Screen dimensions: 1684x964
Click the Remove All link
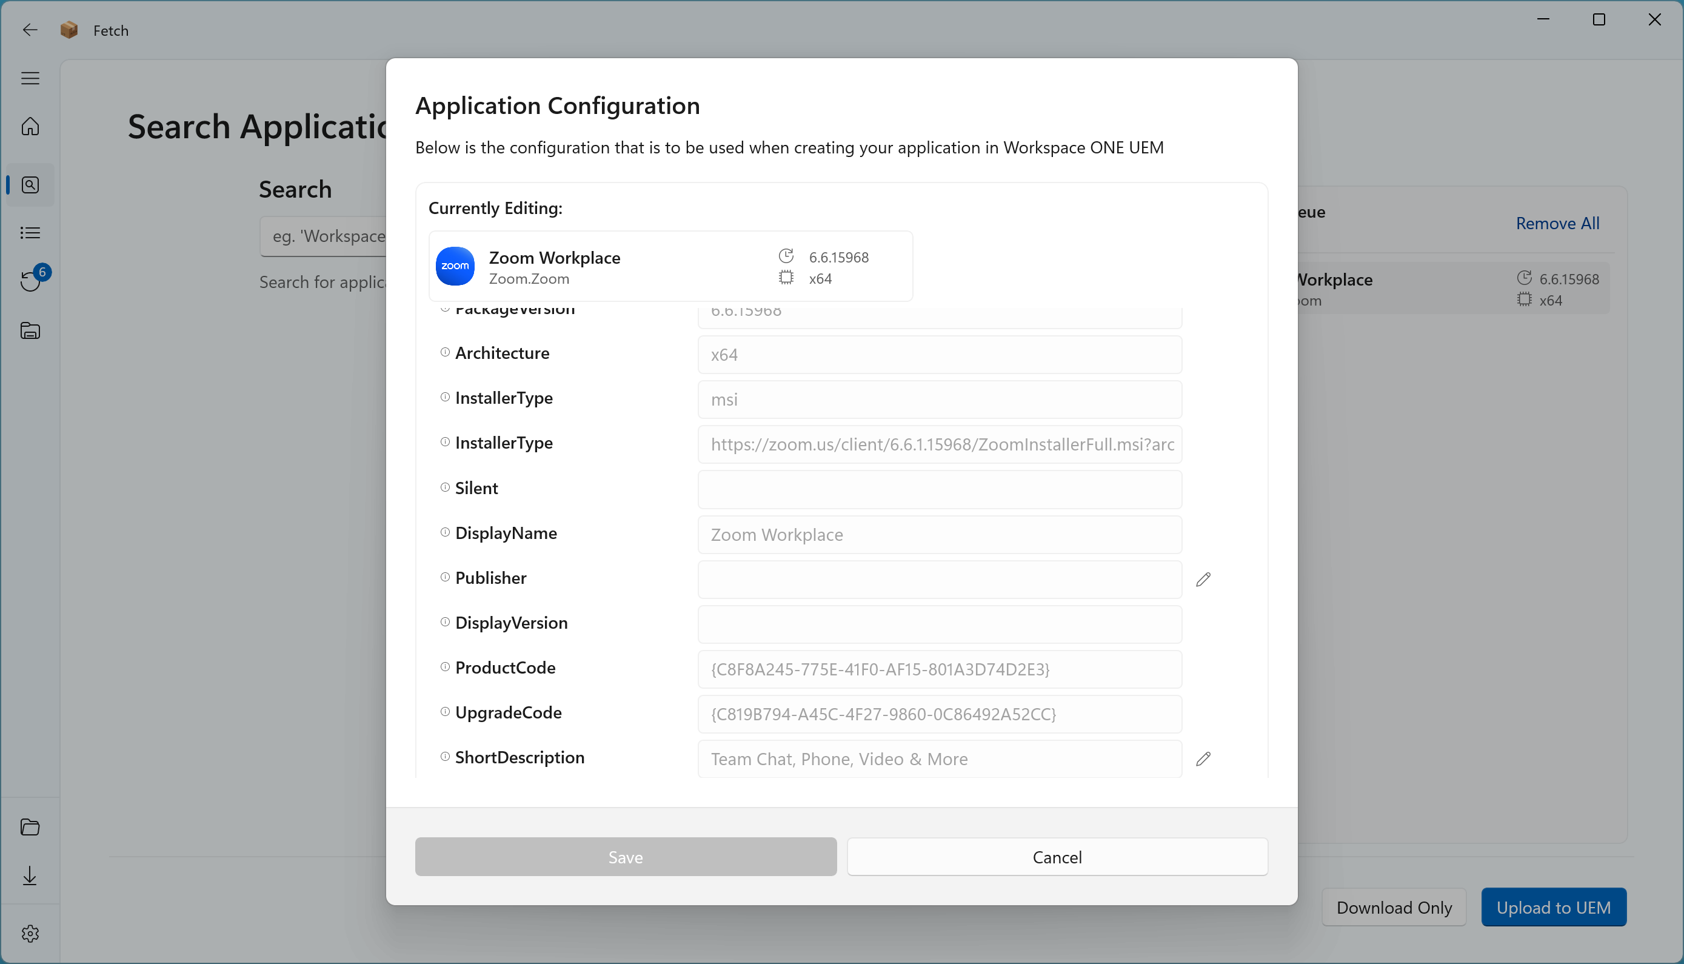tap(1557, 223)
